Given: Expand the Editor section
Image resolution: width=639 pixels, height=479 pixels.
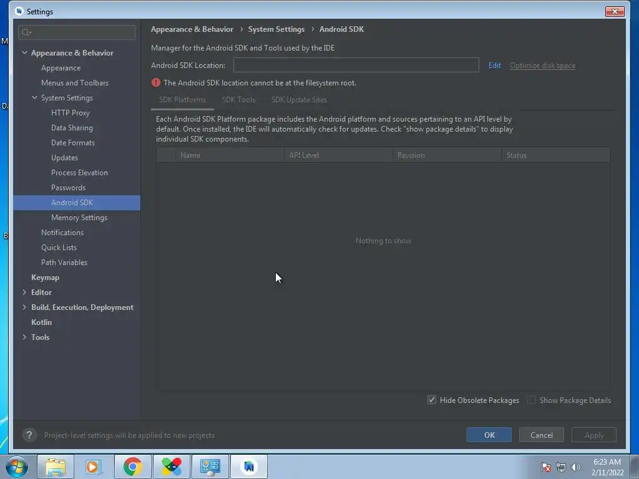Looking at the screenshot, I should 24,292.
